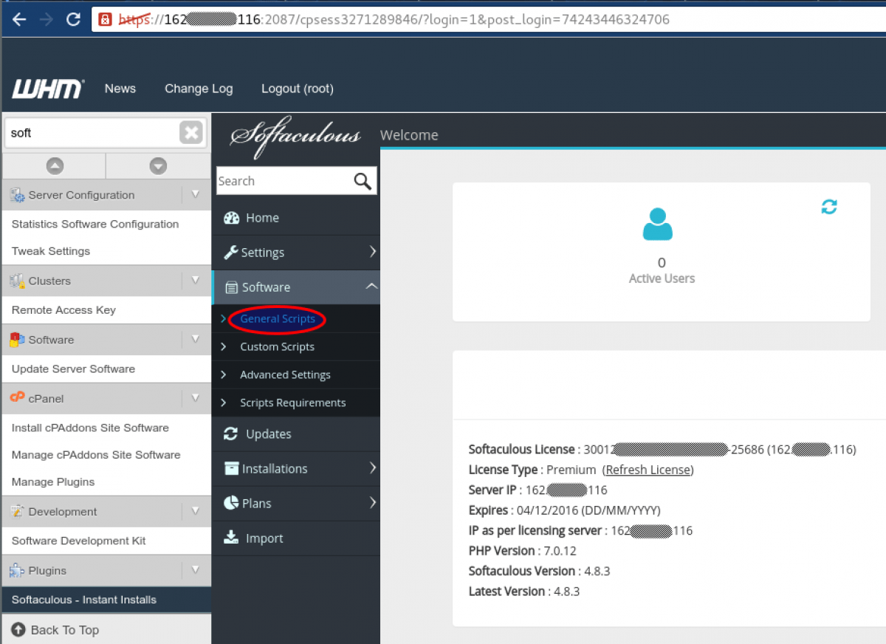The image size is (886, 644).
Task: Click the Softaculous search magnifier icon
Action: (361, 180)
